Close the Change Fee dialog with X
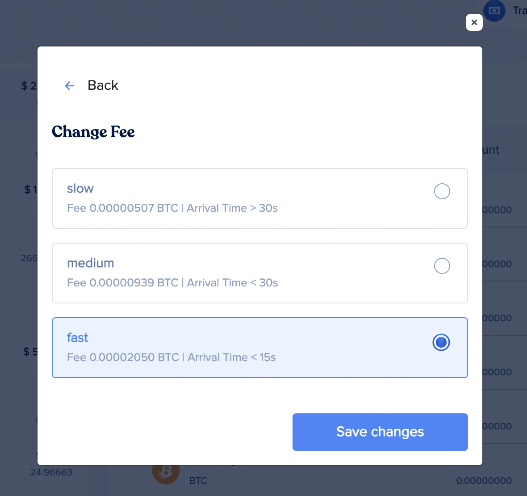The height and width of the screenshot is (496, 527). pos(474,22)
